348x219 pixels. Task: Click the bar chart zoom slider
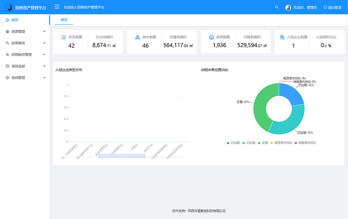(122, 156)
